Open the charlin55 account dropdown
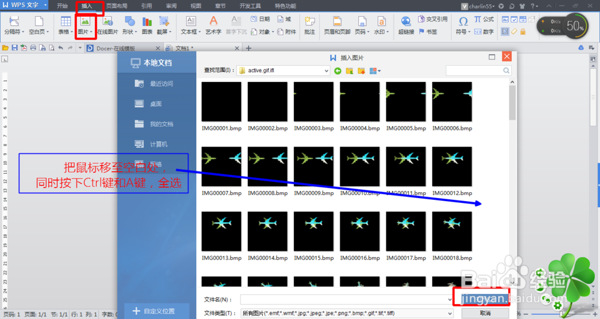Image resolution: width=600 pixels, height=319 pixels. [478, 6]
